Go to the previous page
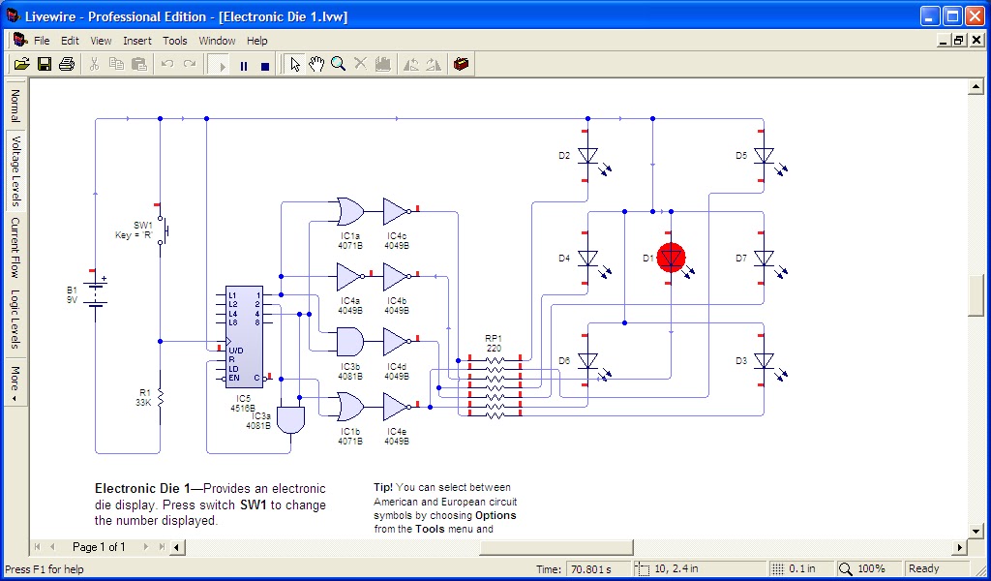The image size is (991, 581). click(x=52, y=547)
